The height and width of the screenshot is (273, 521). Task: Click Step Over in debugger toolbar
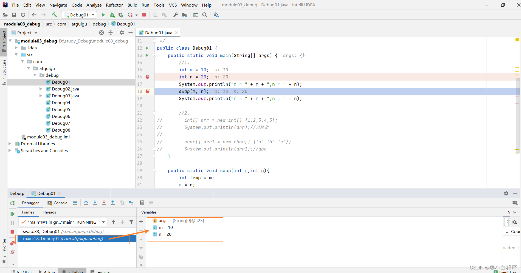click(x=86, y=203)
